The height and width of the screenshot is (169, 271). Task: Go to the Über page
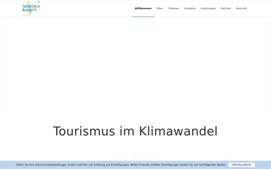(x=160, y=9)
